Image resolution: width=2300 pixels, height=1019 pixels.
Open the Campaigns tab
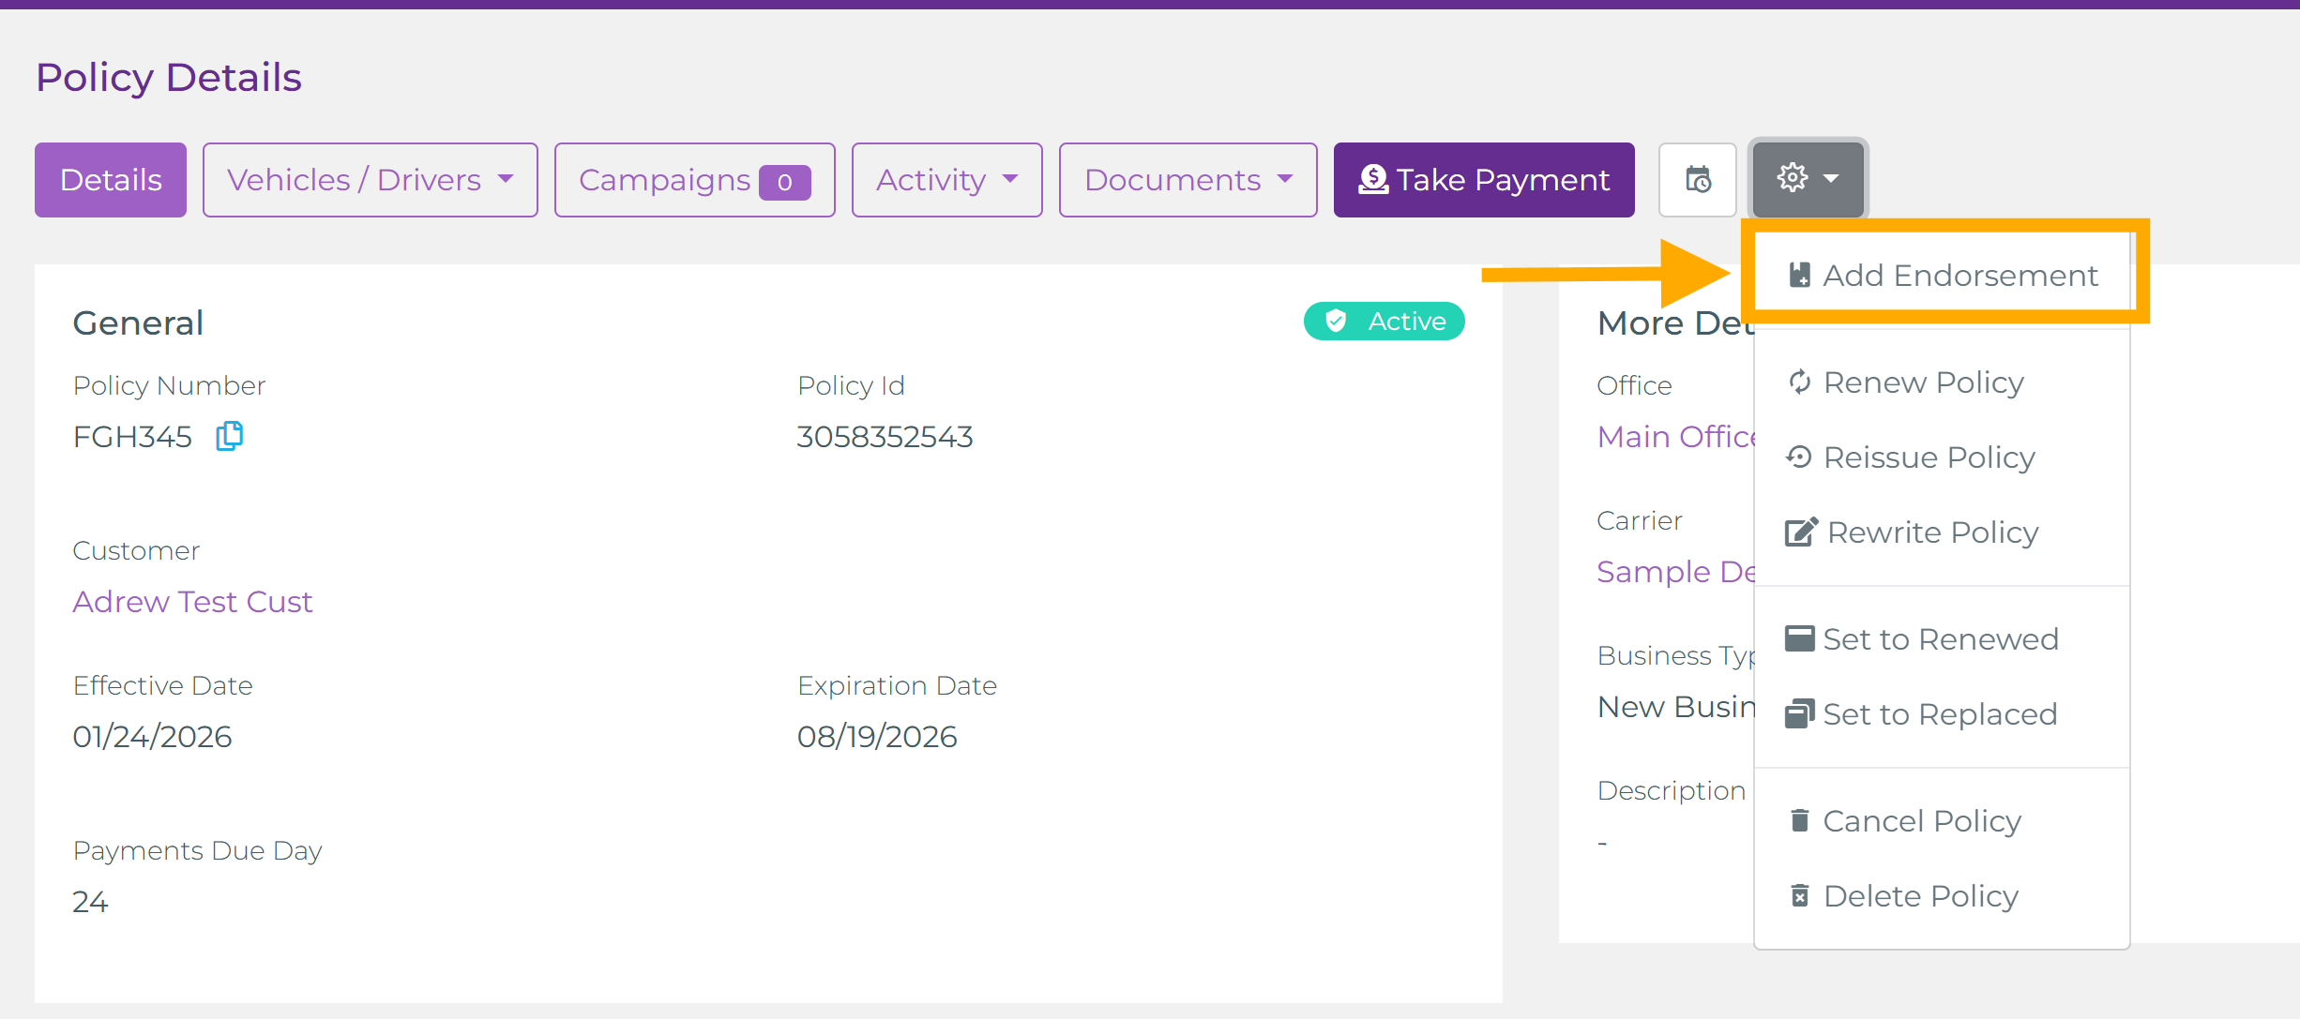click(x=694, y=179)
